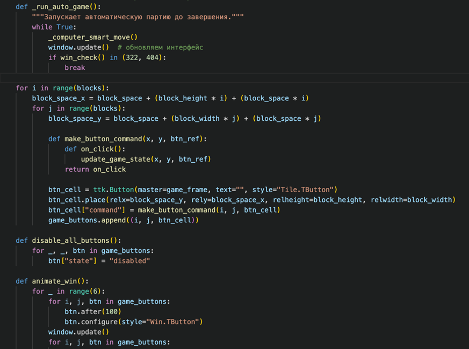This screenshot has height=349, width=469.
Task: Click the 'def on_click():' line
Action: click(95, 149)
